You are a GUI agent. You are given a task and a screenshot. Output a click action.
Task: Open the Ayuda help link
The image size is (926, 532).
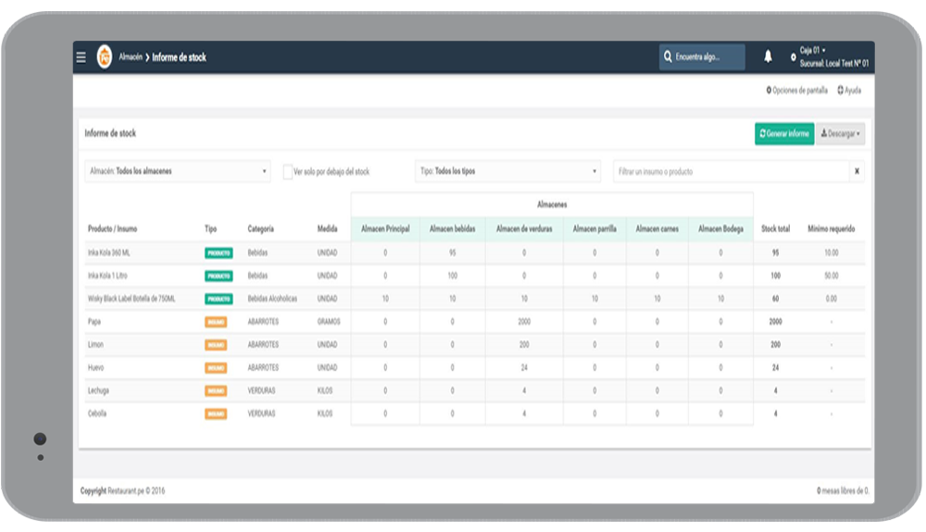pyautogui.click(x=849, y=91)
